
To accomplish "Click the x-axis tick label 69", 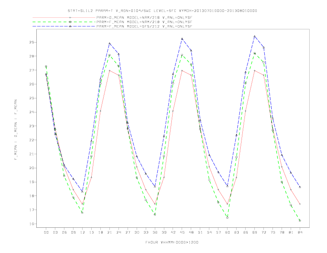I will pyautogui.click(x=255, y=232).
